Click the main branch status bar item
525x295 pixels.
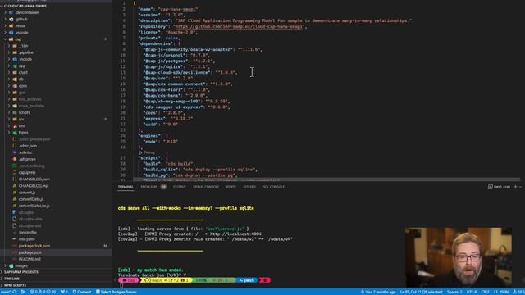pos(6,292)
